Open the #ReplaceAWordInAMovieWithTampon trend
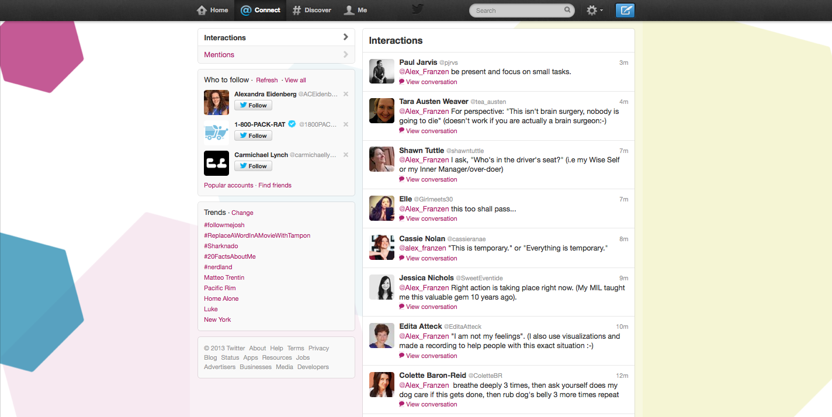The image size is (832, 417). 257,235
